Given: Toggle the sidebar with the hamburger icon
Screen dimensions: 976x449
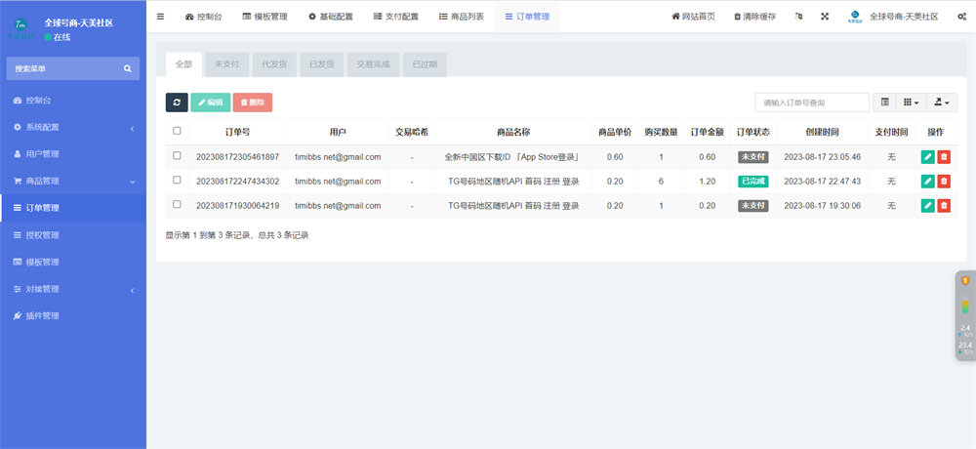Looking at the screenshot, I should point(161,17).
